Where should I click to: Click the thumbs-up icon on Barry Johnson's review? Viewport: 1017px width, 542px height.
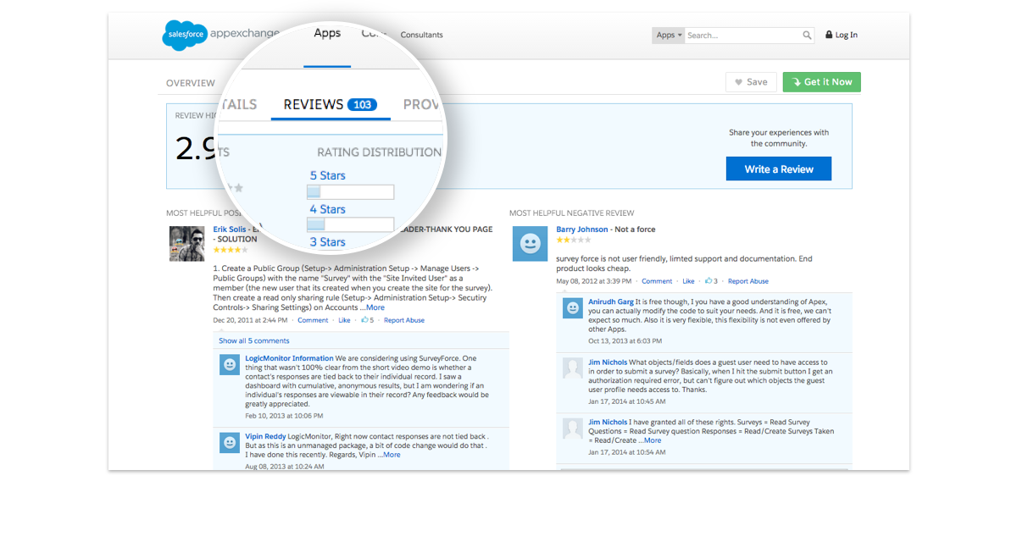tap(709, 281)
